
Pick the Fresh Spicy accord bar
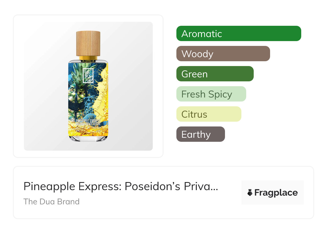coord(211,94)
